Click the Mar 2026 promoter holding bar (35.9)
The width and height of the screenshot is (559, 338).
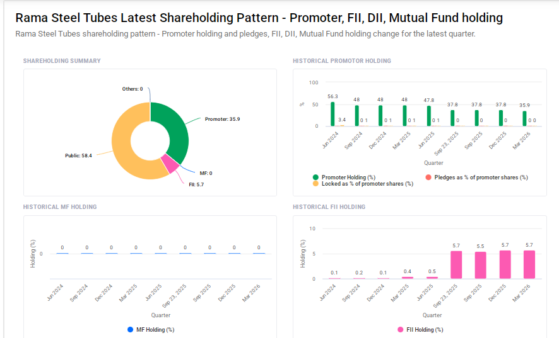pos(524,118)
